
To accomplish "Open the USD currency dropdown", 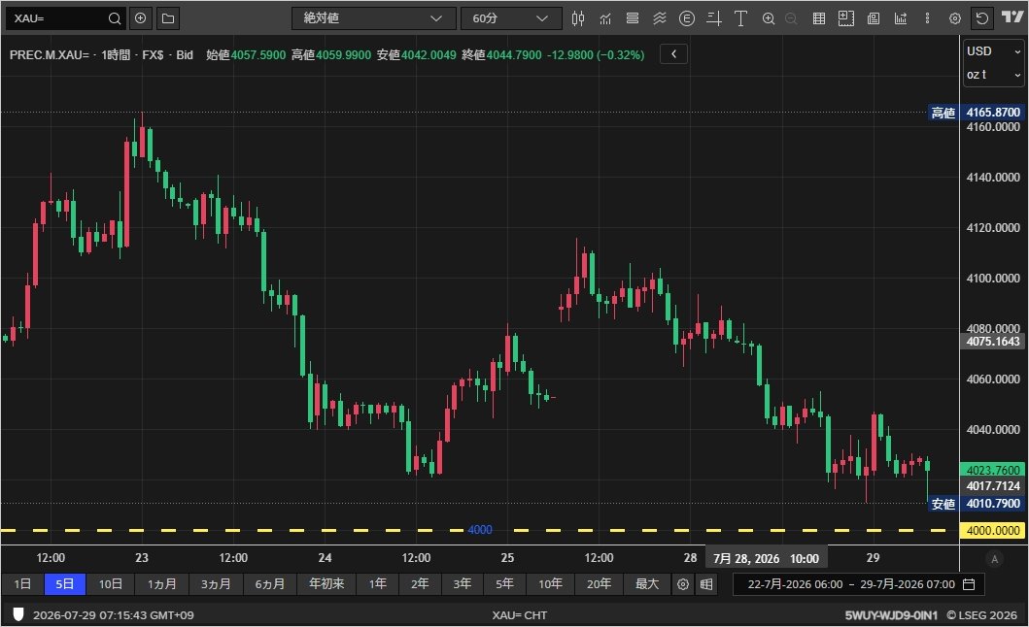I will click(993, 51).
